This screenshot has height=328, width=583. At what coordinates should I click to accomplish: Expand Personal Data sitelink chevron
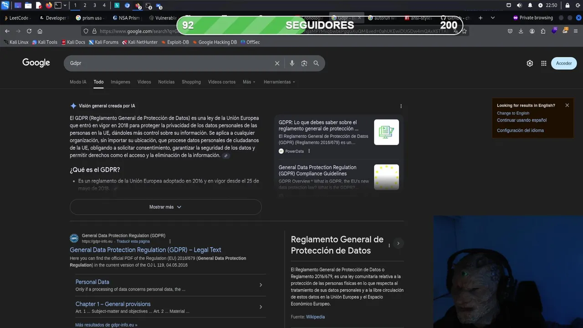coord(261,285)
